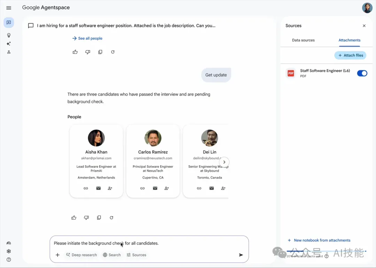Screen dimensions: 376x268
Task: Click email akhan@prismai.com
Action: 96,158
